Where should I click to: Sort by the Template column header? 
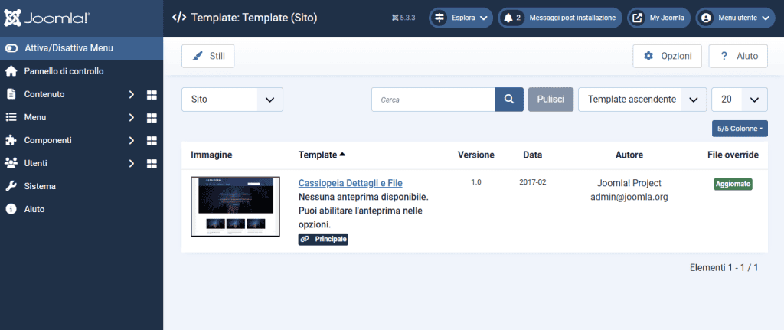point(322,155)
